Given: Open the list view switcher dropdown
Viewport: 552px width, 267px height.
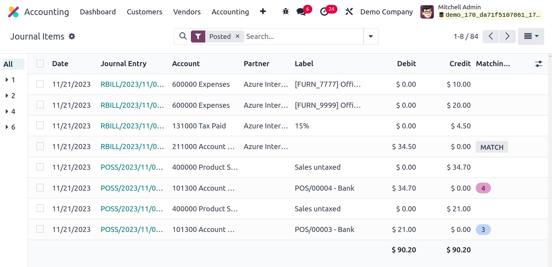Looking at the screenshot, I should click(x=531, y=37).
